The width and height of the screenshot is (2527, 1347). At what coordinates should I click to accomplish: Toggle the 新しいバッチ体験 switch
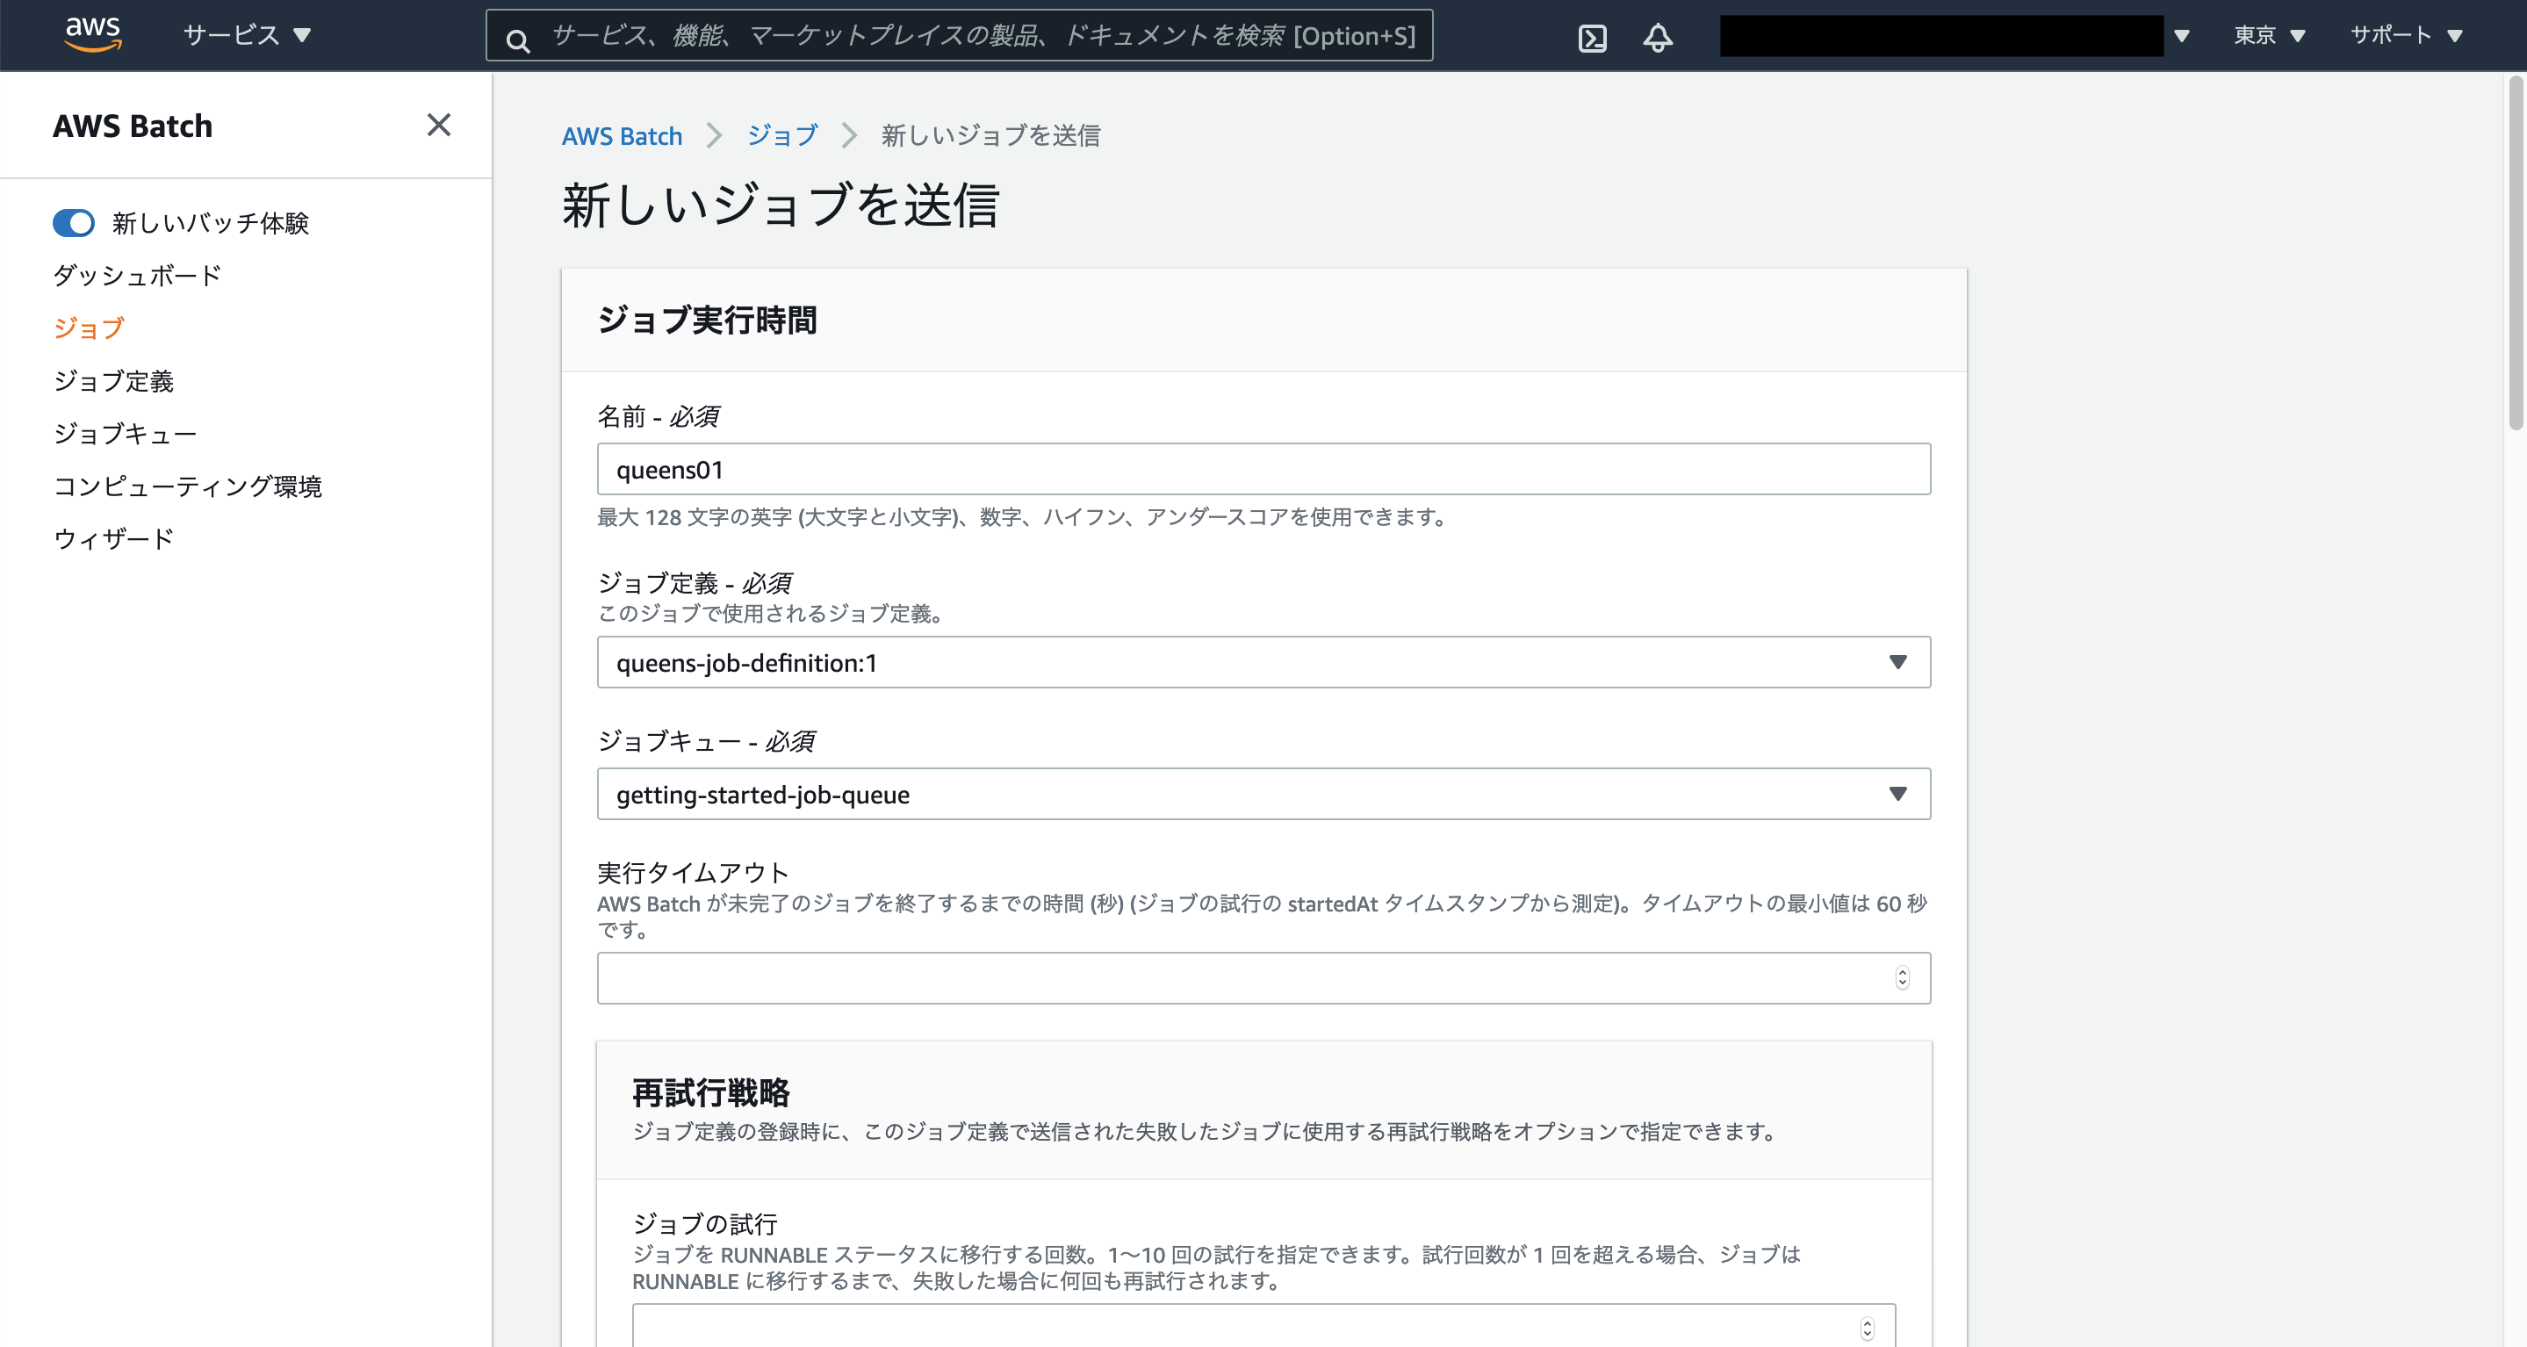(74, 223)
